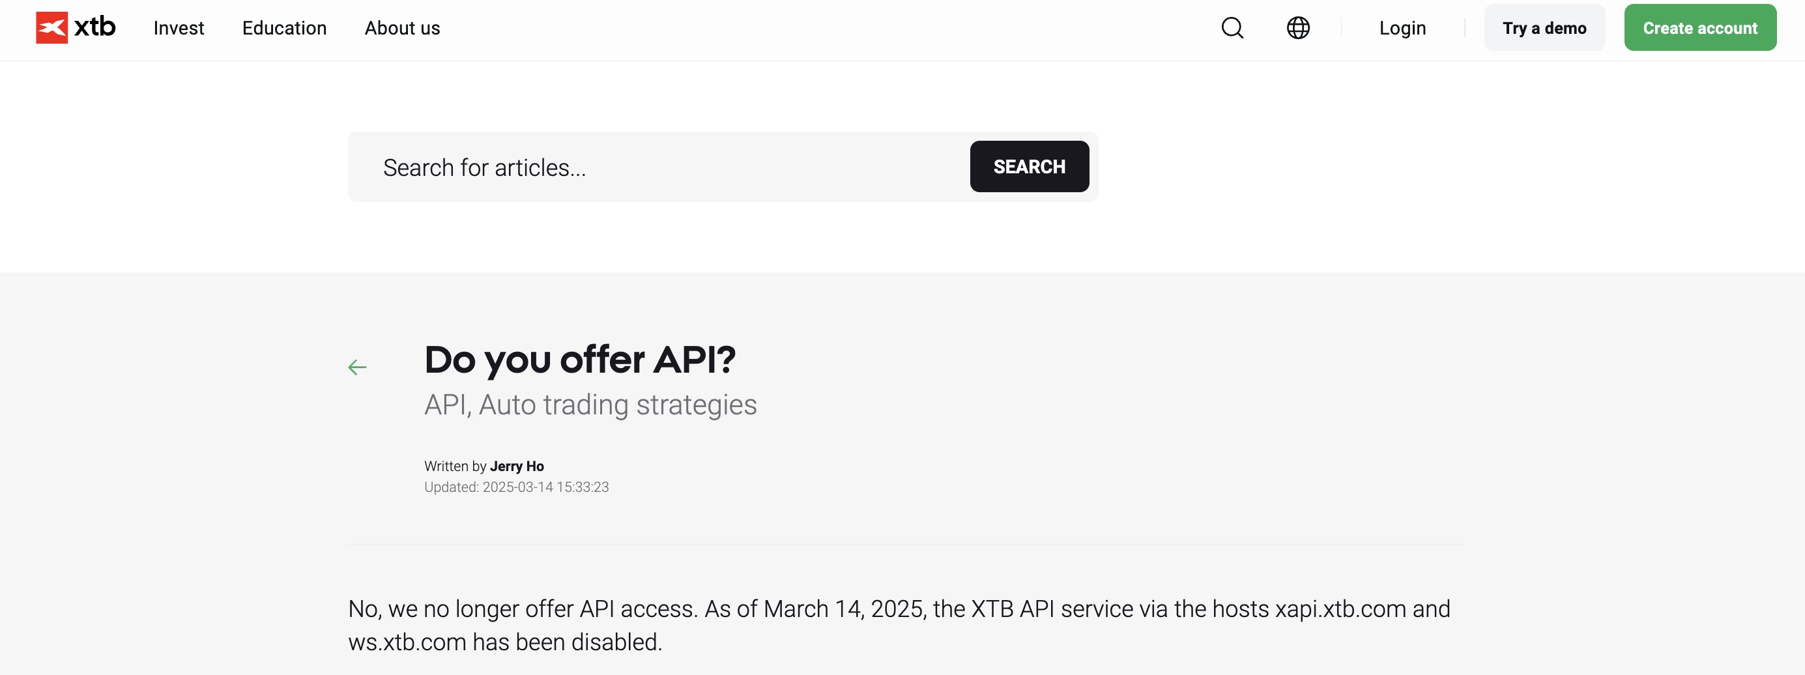This screenshot has height=675, width=1805.
Task: Click the Do you offer API? heading
Action: tap(579, 360)
